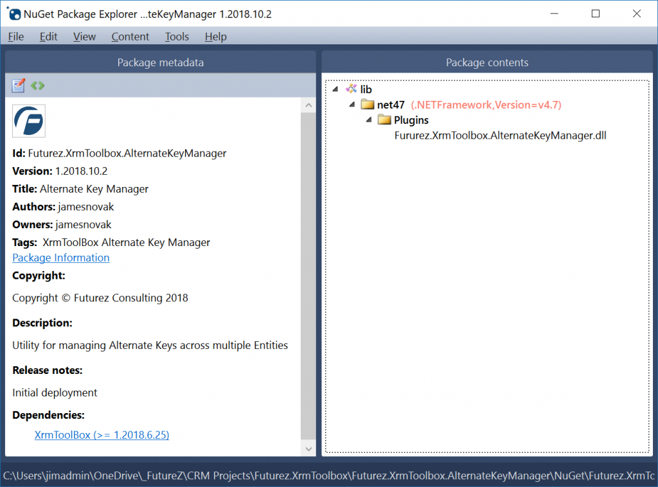Close the NuGet Package Explorer window
658x487 pixels.
(637, 14)
